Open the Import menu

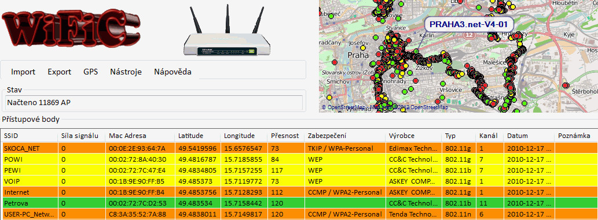click(x=23, y=72)
